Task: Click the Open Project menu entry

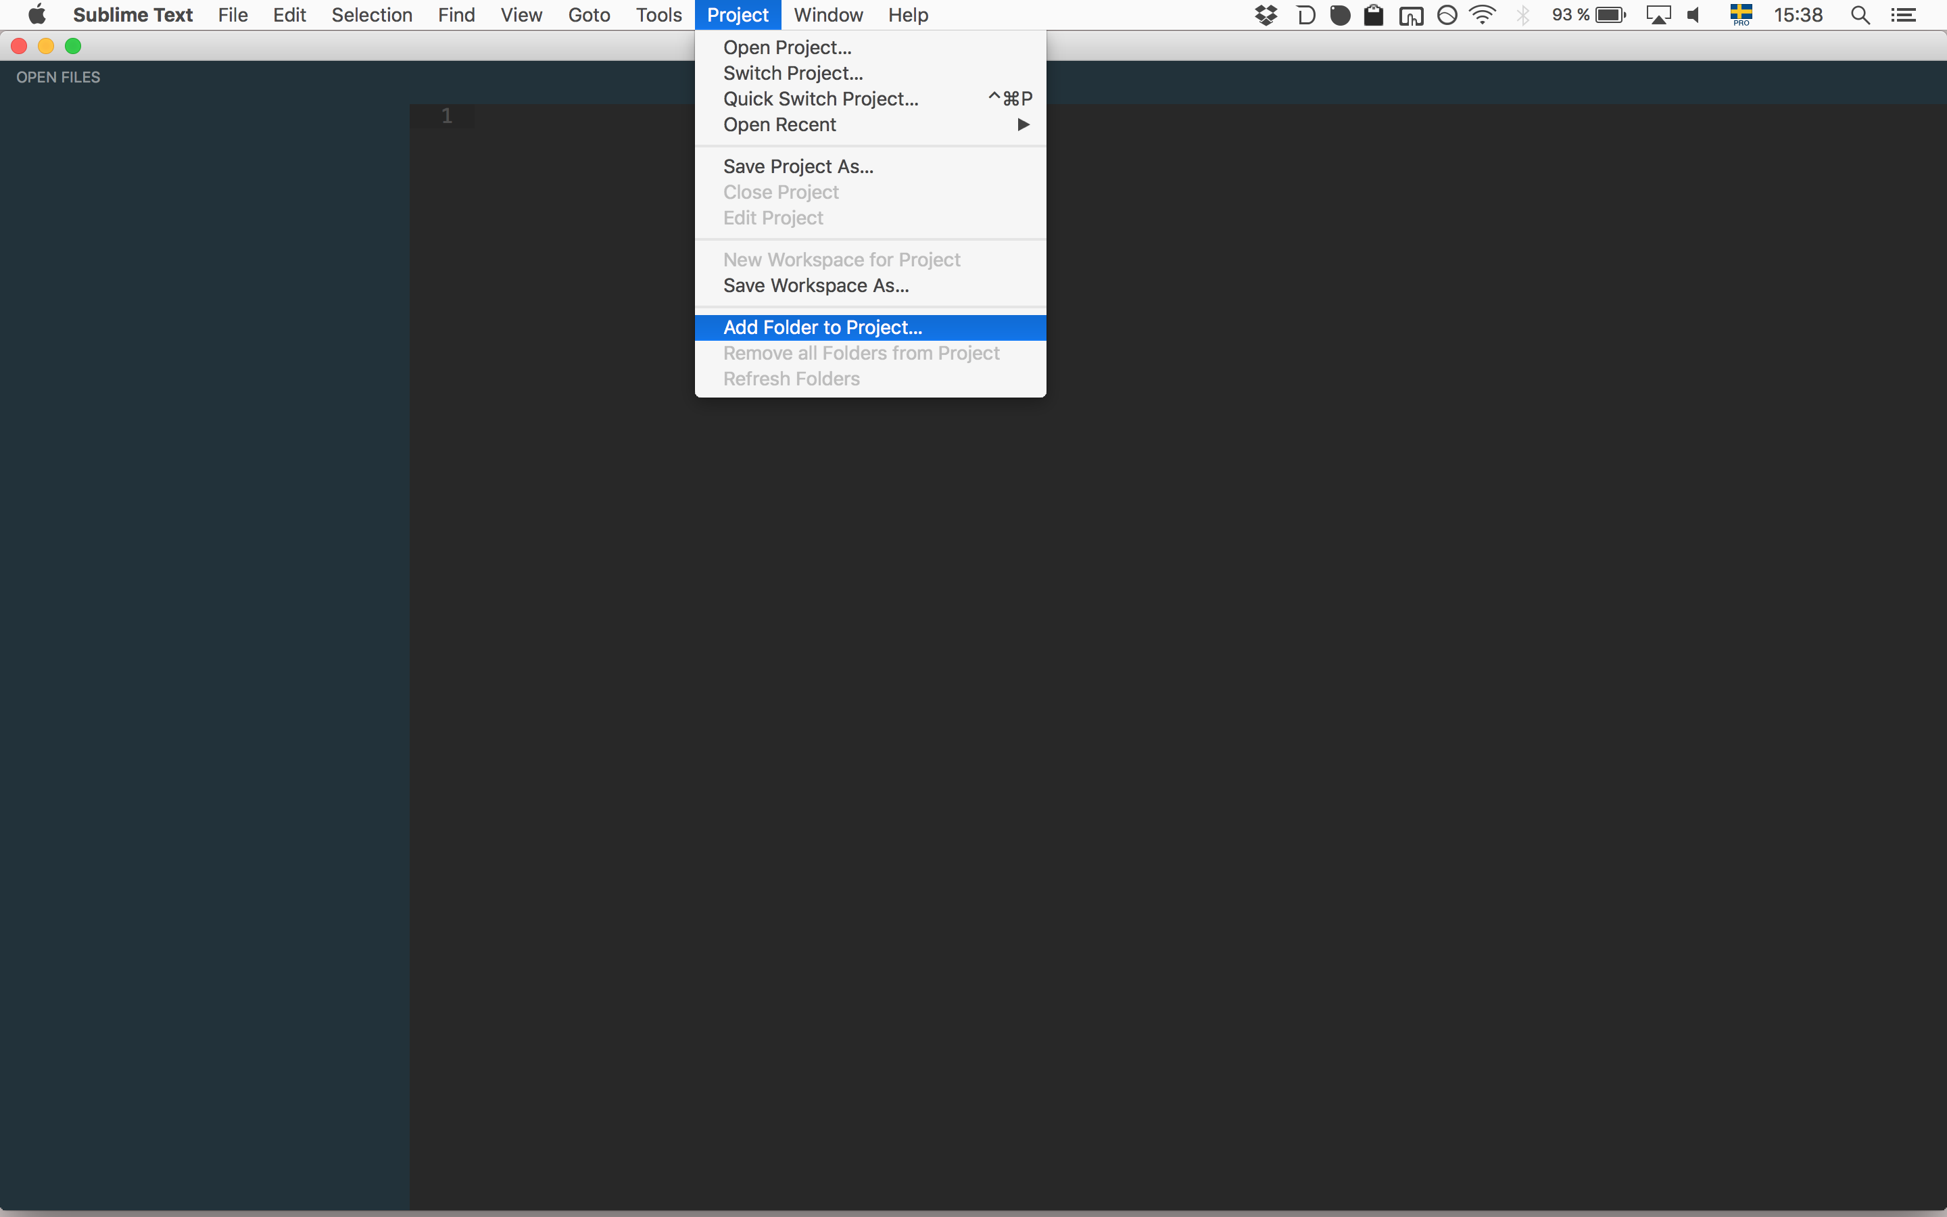Action: coord(787,47)
